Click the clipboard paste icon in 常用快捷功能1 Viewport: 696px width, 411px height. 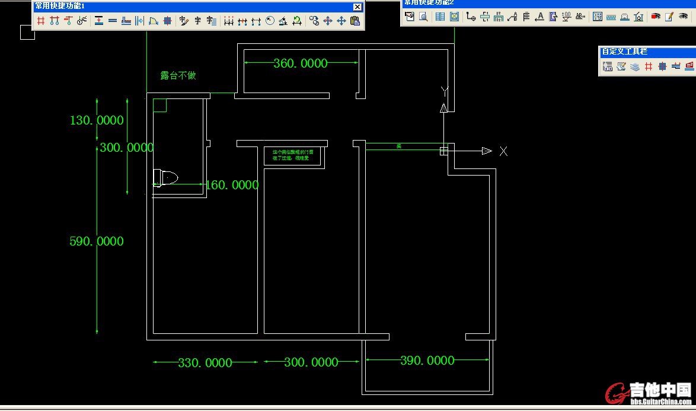(355, 21)
